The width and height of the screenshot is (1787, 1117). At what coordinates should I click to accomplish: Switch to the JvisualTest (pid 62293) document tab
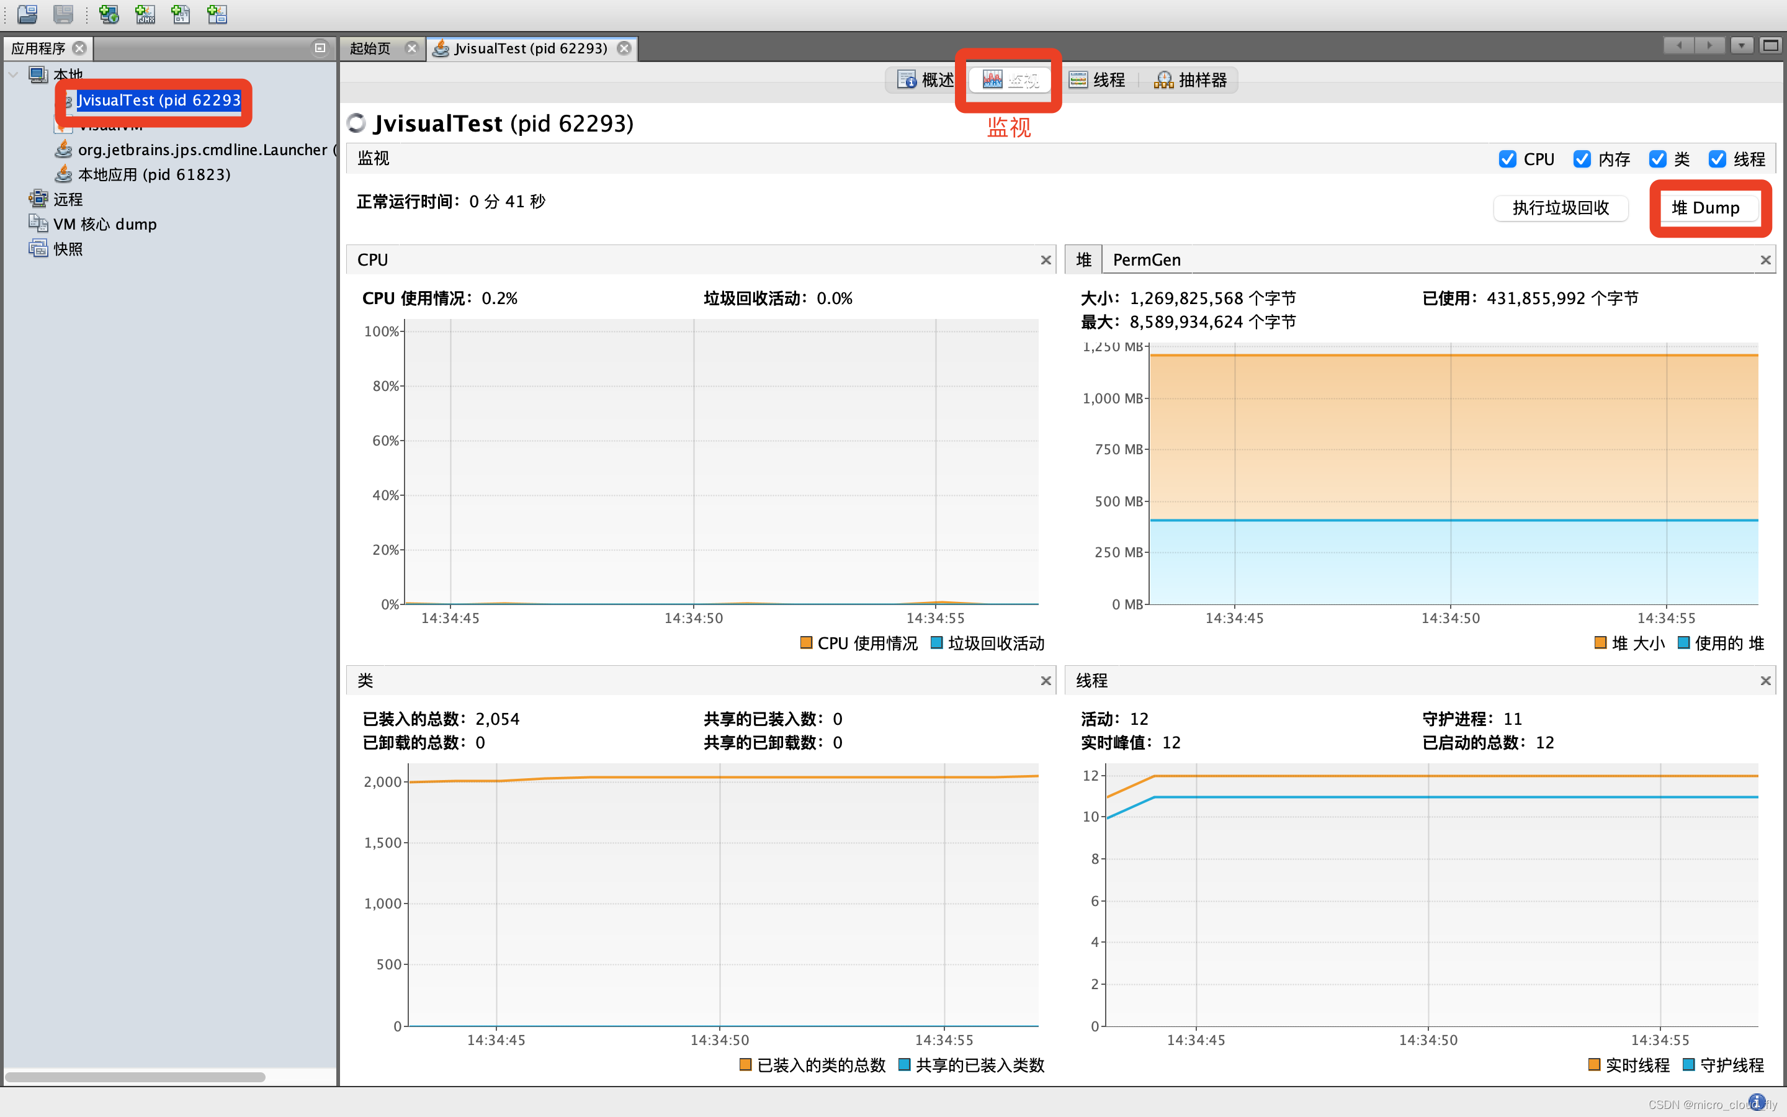(x=530, y=48)
